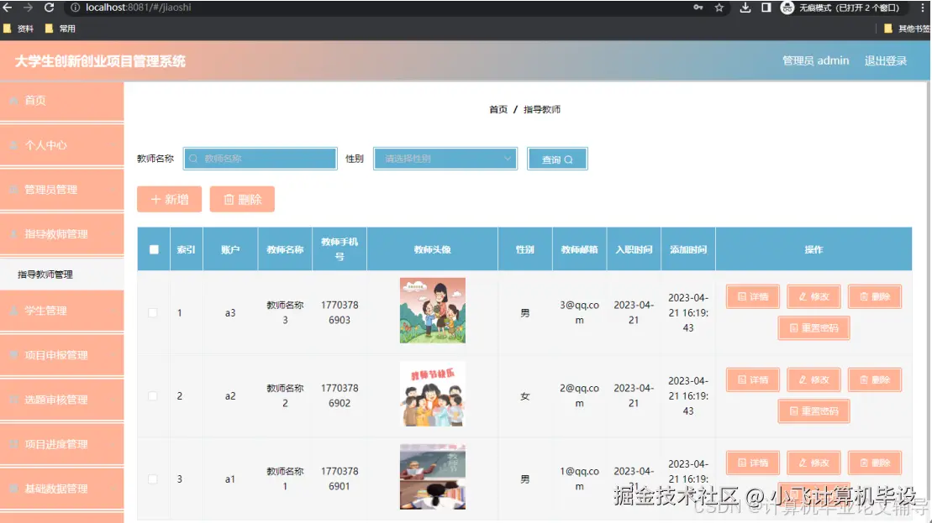This screenshot has width=932, height=523.
Task: Check the row checkbox for account a2
Action: 153,396
